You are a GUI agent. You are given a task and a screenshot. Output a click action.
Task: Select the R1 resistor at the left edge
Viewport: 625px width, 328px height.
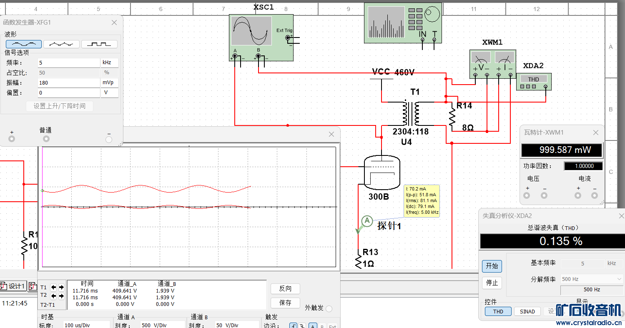24,246
